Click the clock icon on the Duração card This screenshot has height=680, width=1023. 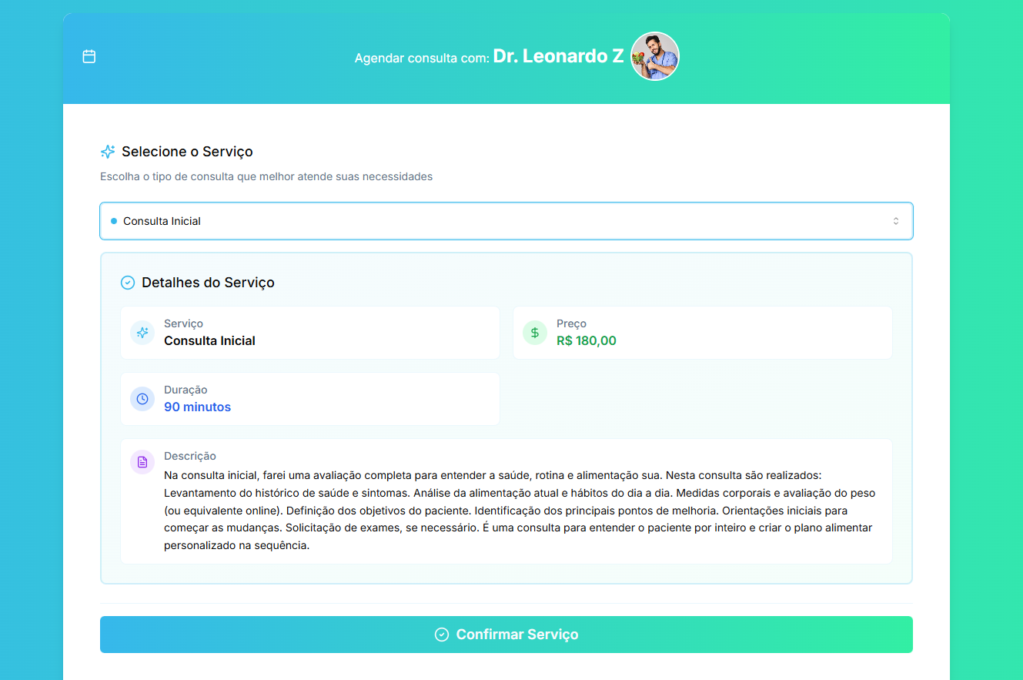(142, 398)
